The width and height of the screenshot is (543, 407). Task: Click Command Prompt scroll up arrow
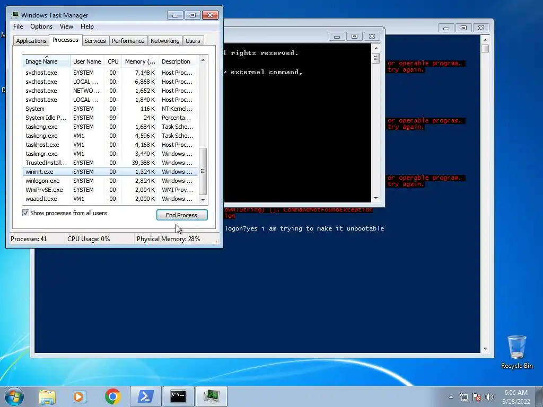[376, 48]
